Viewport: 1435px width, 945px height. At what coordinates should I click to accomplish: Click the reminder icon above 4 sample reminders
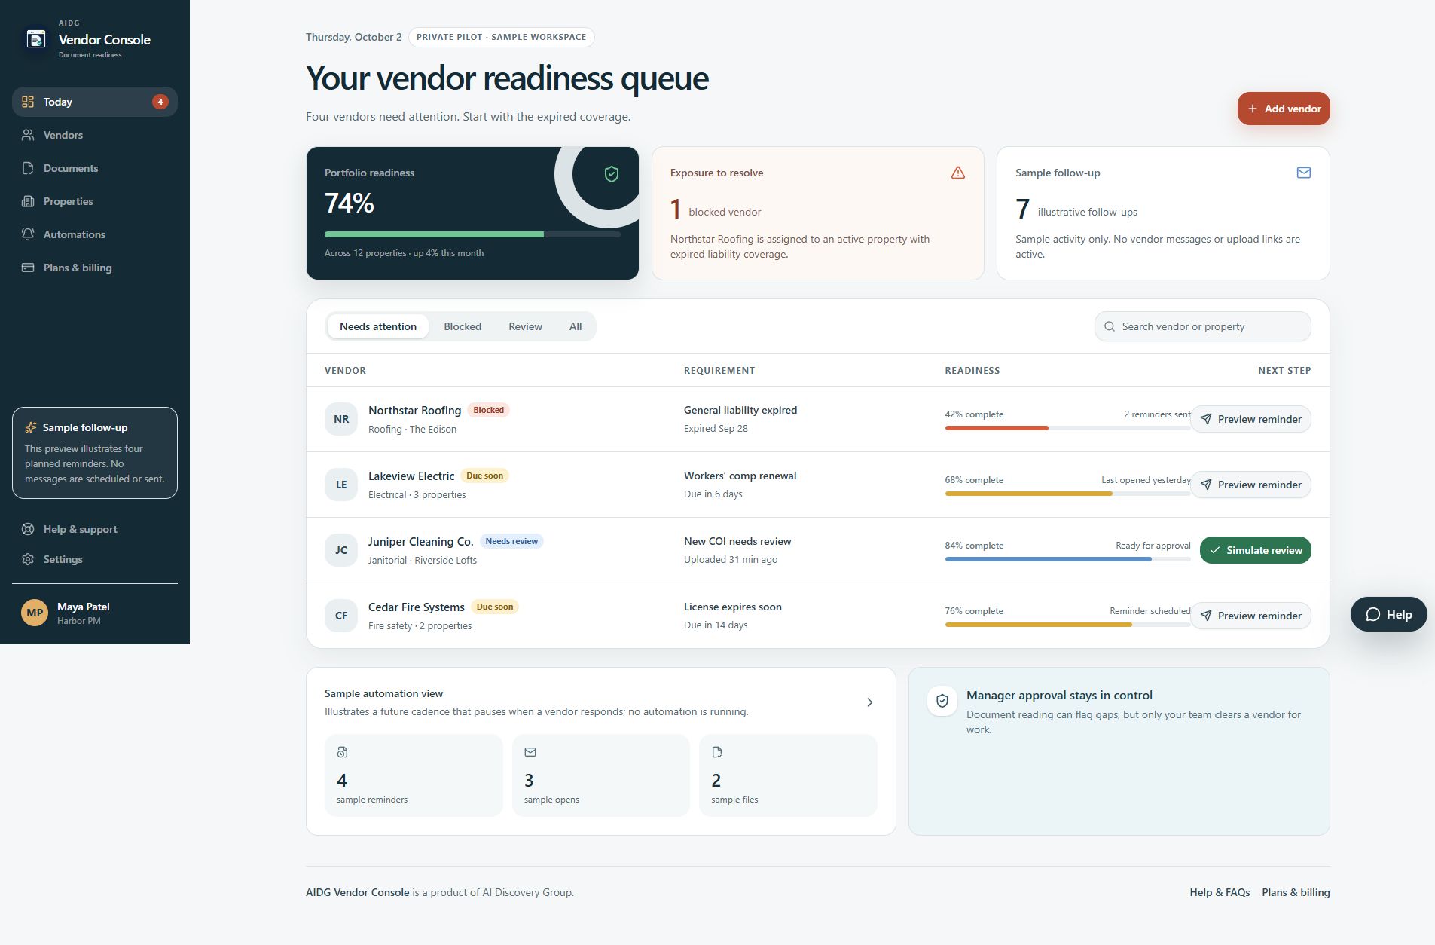[342, 752]
